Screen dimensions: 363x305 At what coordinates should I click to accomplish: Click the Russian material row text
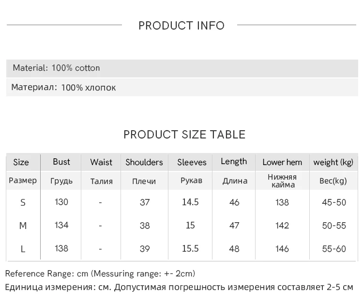click(63, 88)
